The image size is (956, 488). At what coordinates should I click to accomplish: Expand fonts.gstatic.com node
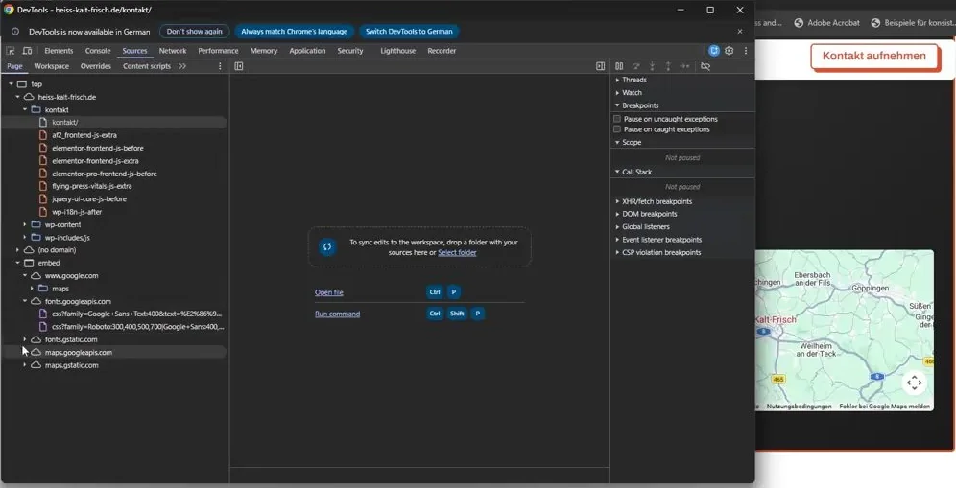25,339
